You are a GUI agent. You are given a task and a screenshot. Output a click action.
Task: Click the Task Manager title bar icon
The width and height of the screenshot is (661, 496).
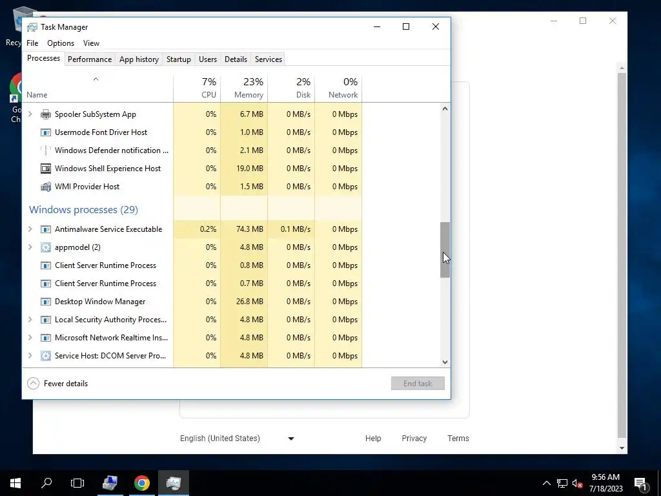pos(32,27)
